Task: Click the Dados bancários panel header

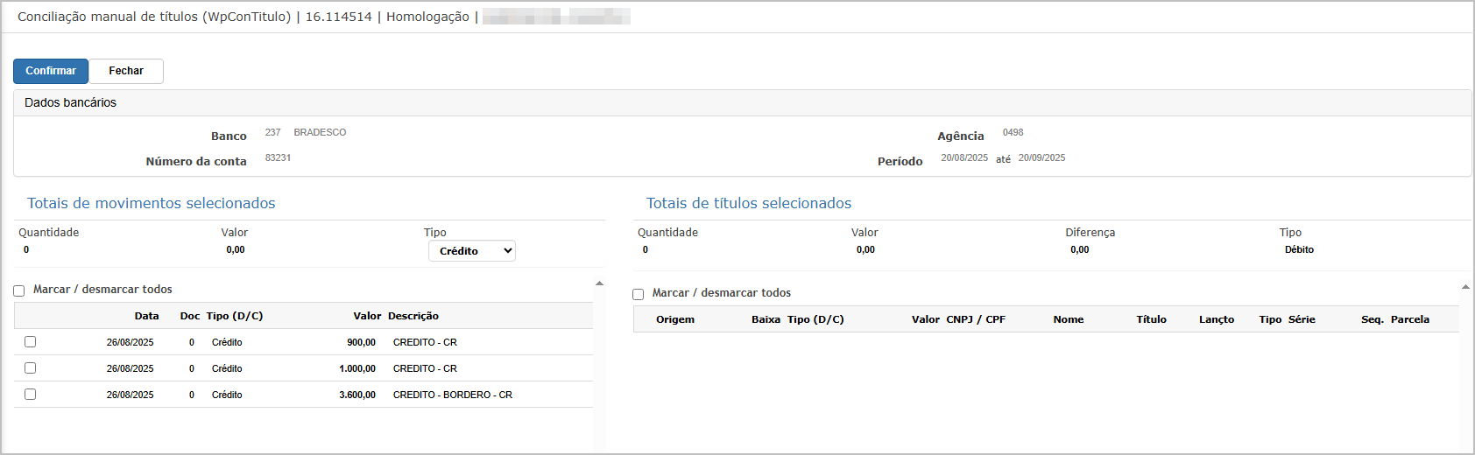Action: pyautogui.click(x=70, y=102)
